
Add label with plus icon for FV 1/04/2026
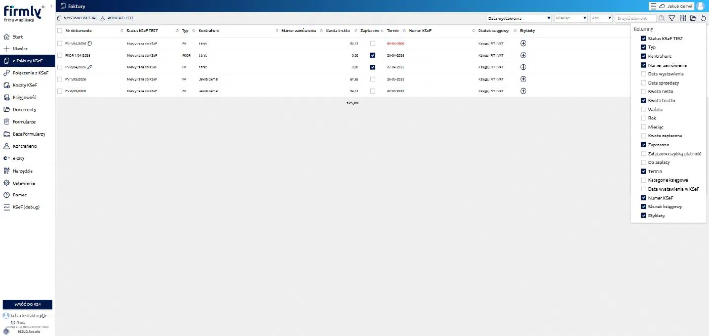tap(523, 44)
